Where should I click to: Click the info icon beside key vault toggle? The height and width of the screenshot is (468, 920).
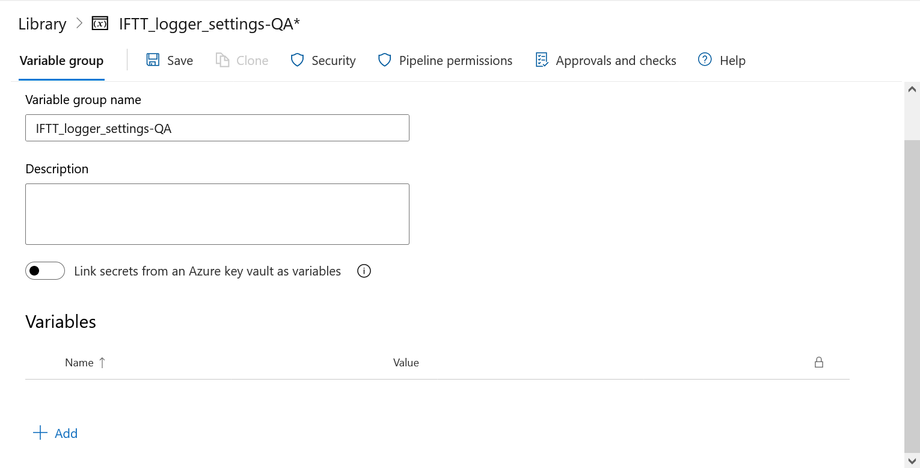pyautogui.click(x=364, y=271)
